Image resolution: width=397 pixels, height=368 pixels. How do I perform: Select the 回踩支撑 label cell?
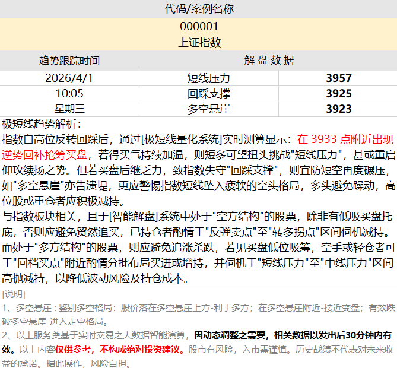(x=209, y=93)
